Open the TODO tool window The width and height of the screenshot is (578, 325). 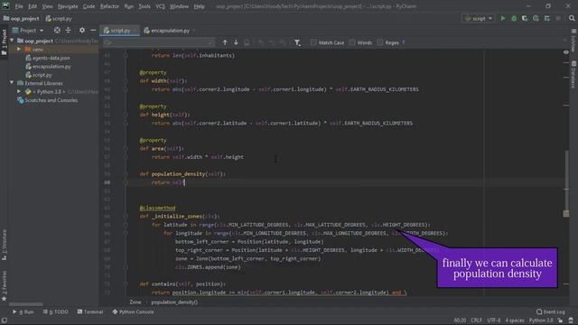coord(56,312)
